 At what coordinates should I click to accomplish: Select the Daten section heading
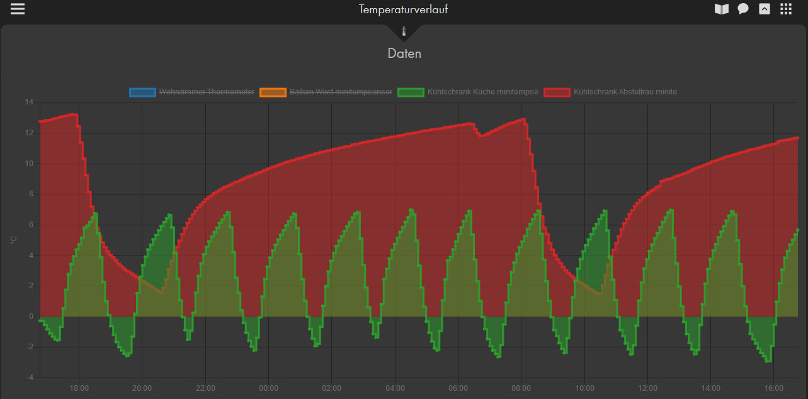404,53
